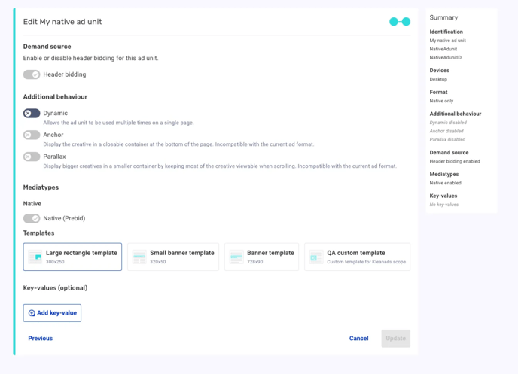
Task: Click the Banner template 728x90 icon
Action: 236,257
